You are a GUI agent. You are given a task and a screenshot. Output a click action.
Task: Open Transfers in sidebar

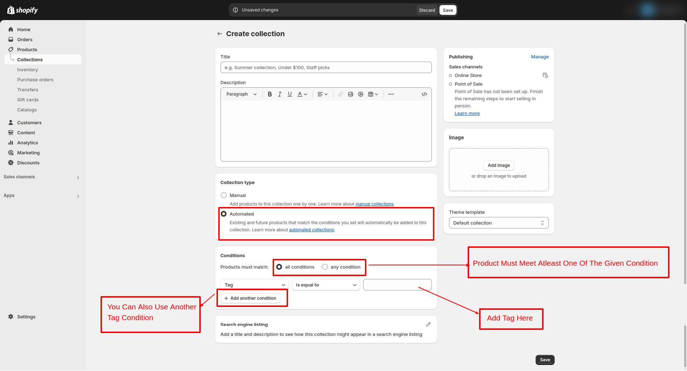click(28, 90)
